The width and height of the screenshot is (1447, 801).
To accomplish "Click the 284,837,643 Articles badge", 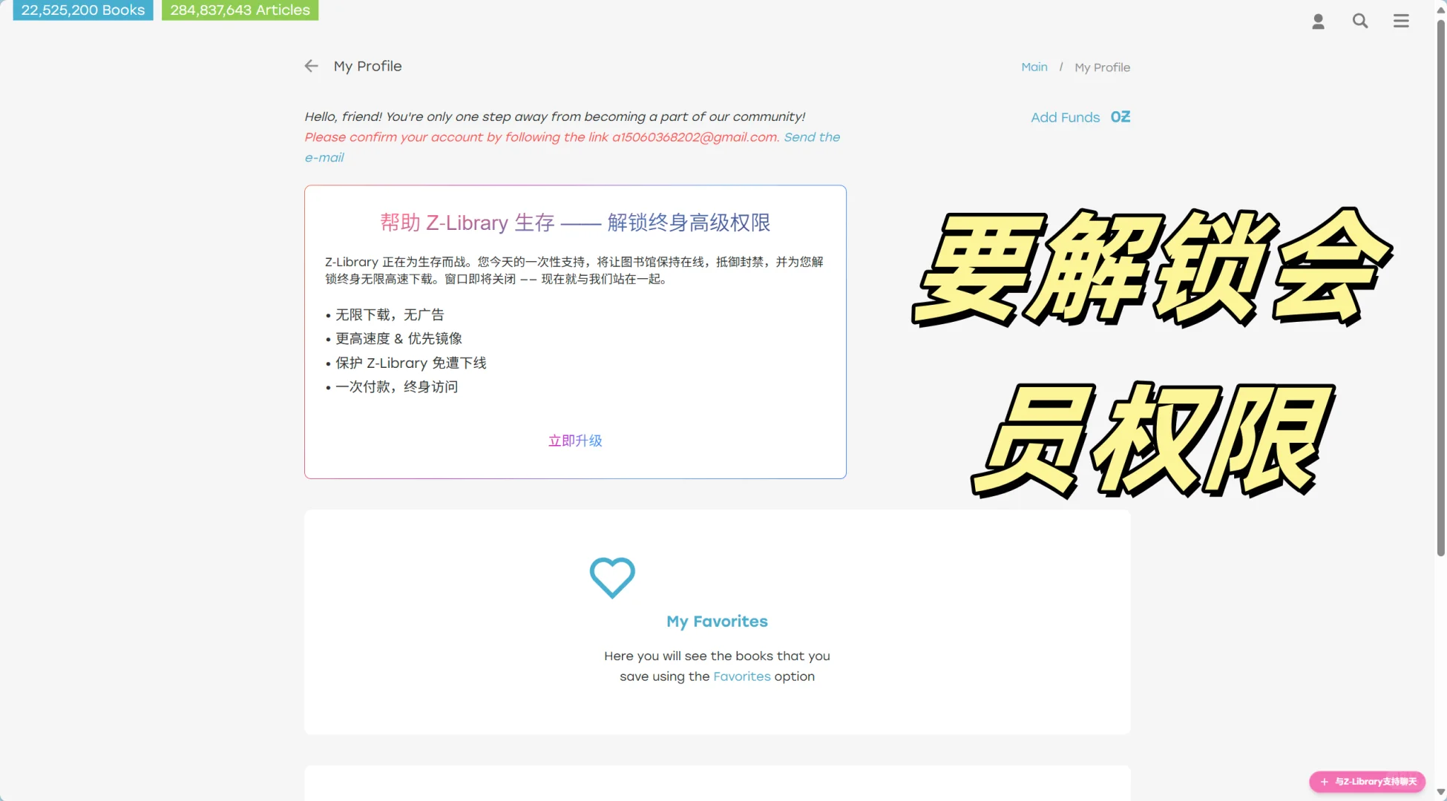I will click(240, 10).
